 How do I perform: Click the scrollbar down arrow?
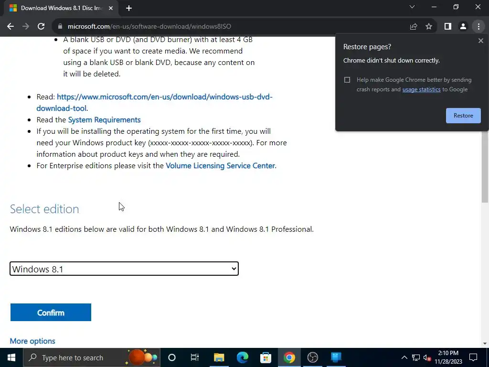485,344
